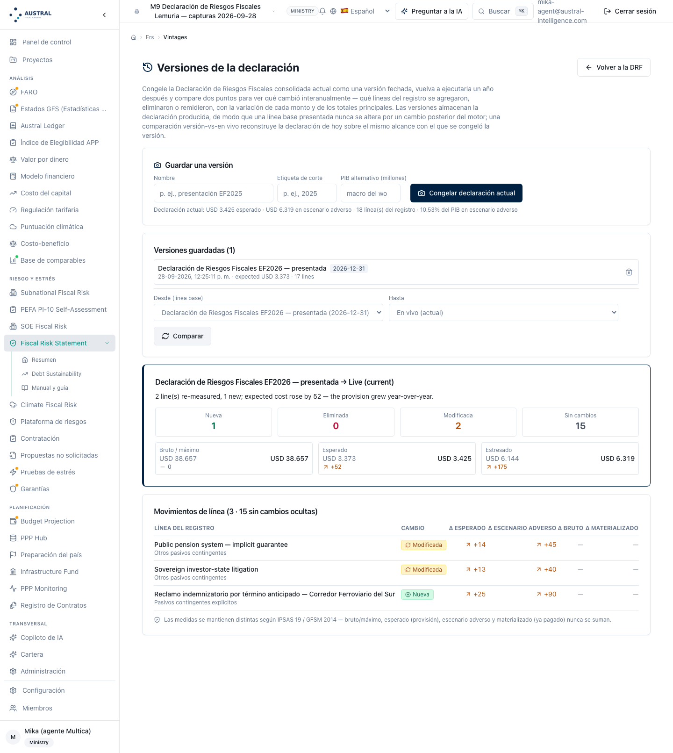The width and height of the screenshot is (673, 753).
Task: Open Índice de Elegibilidad APP
Action: coord(59,143)
